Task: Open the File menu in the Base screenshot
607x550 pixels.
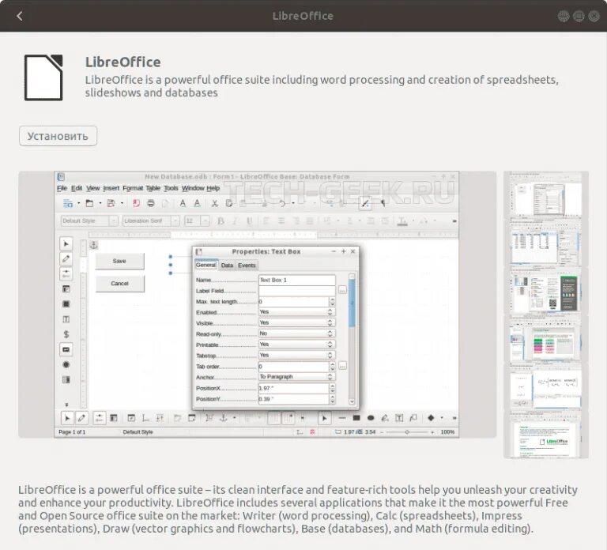Action: pyautogui.click(x=62, y=188)
